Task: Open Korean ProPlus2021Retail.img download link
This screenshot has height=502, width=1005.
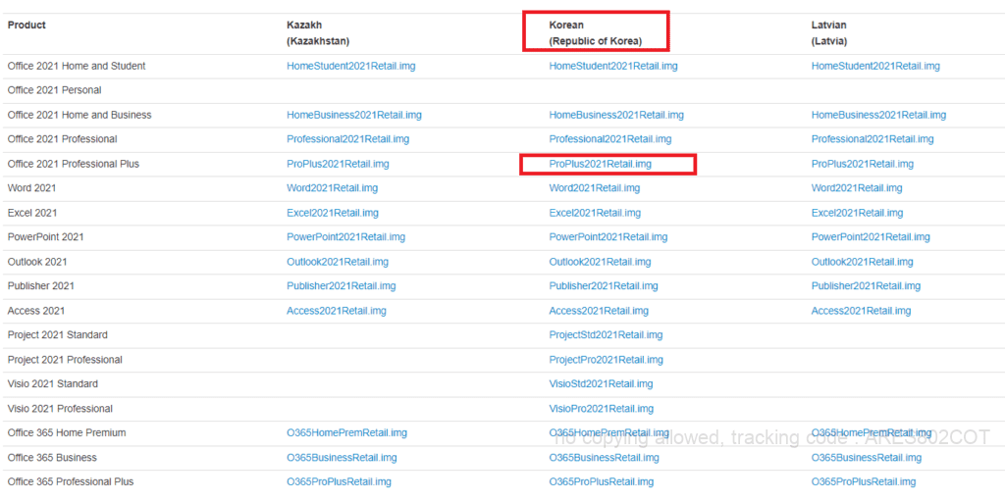Action: [x=600, y=164]
